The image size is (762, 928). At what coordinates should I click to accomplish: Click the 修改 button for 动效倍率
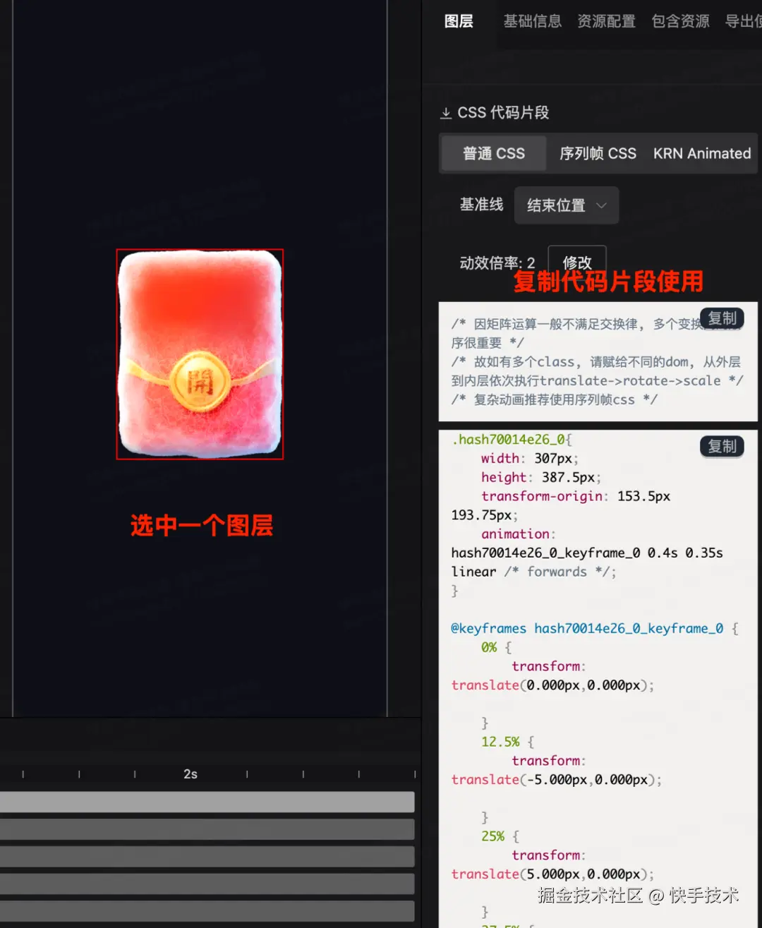pyautogui.click(x=577, y=263)
